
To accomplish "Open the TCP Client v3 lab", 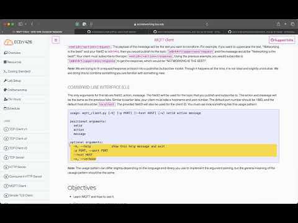I will coord(16,148).
